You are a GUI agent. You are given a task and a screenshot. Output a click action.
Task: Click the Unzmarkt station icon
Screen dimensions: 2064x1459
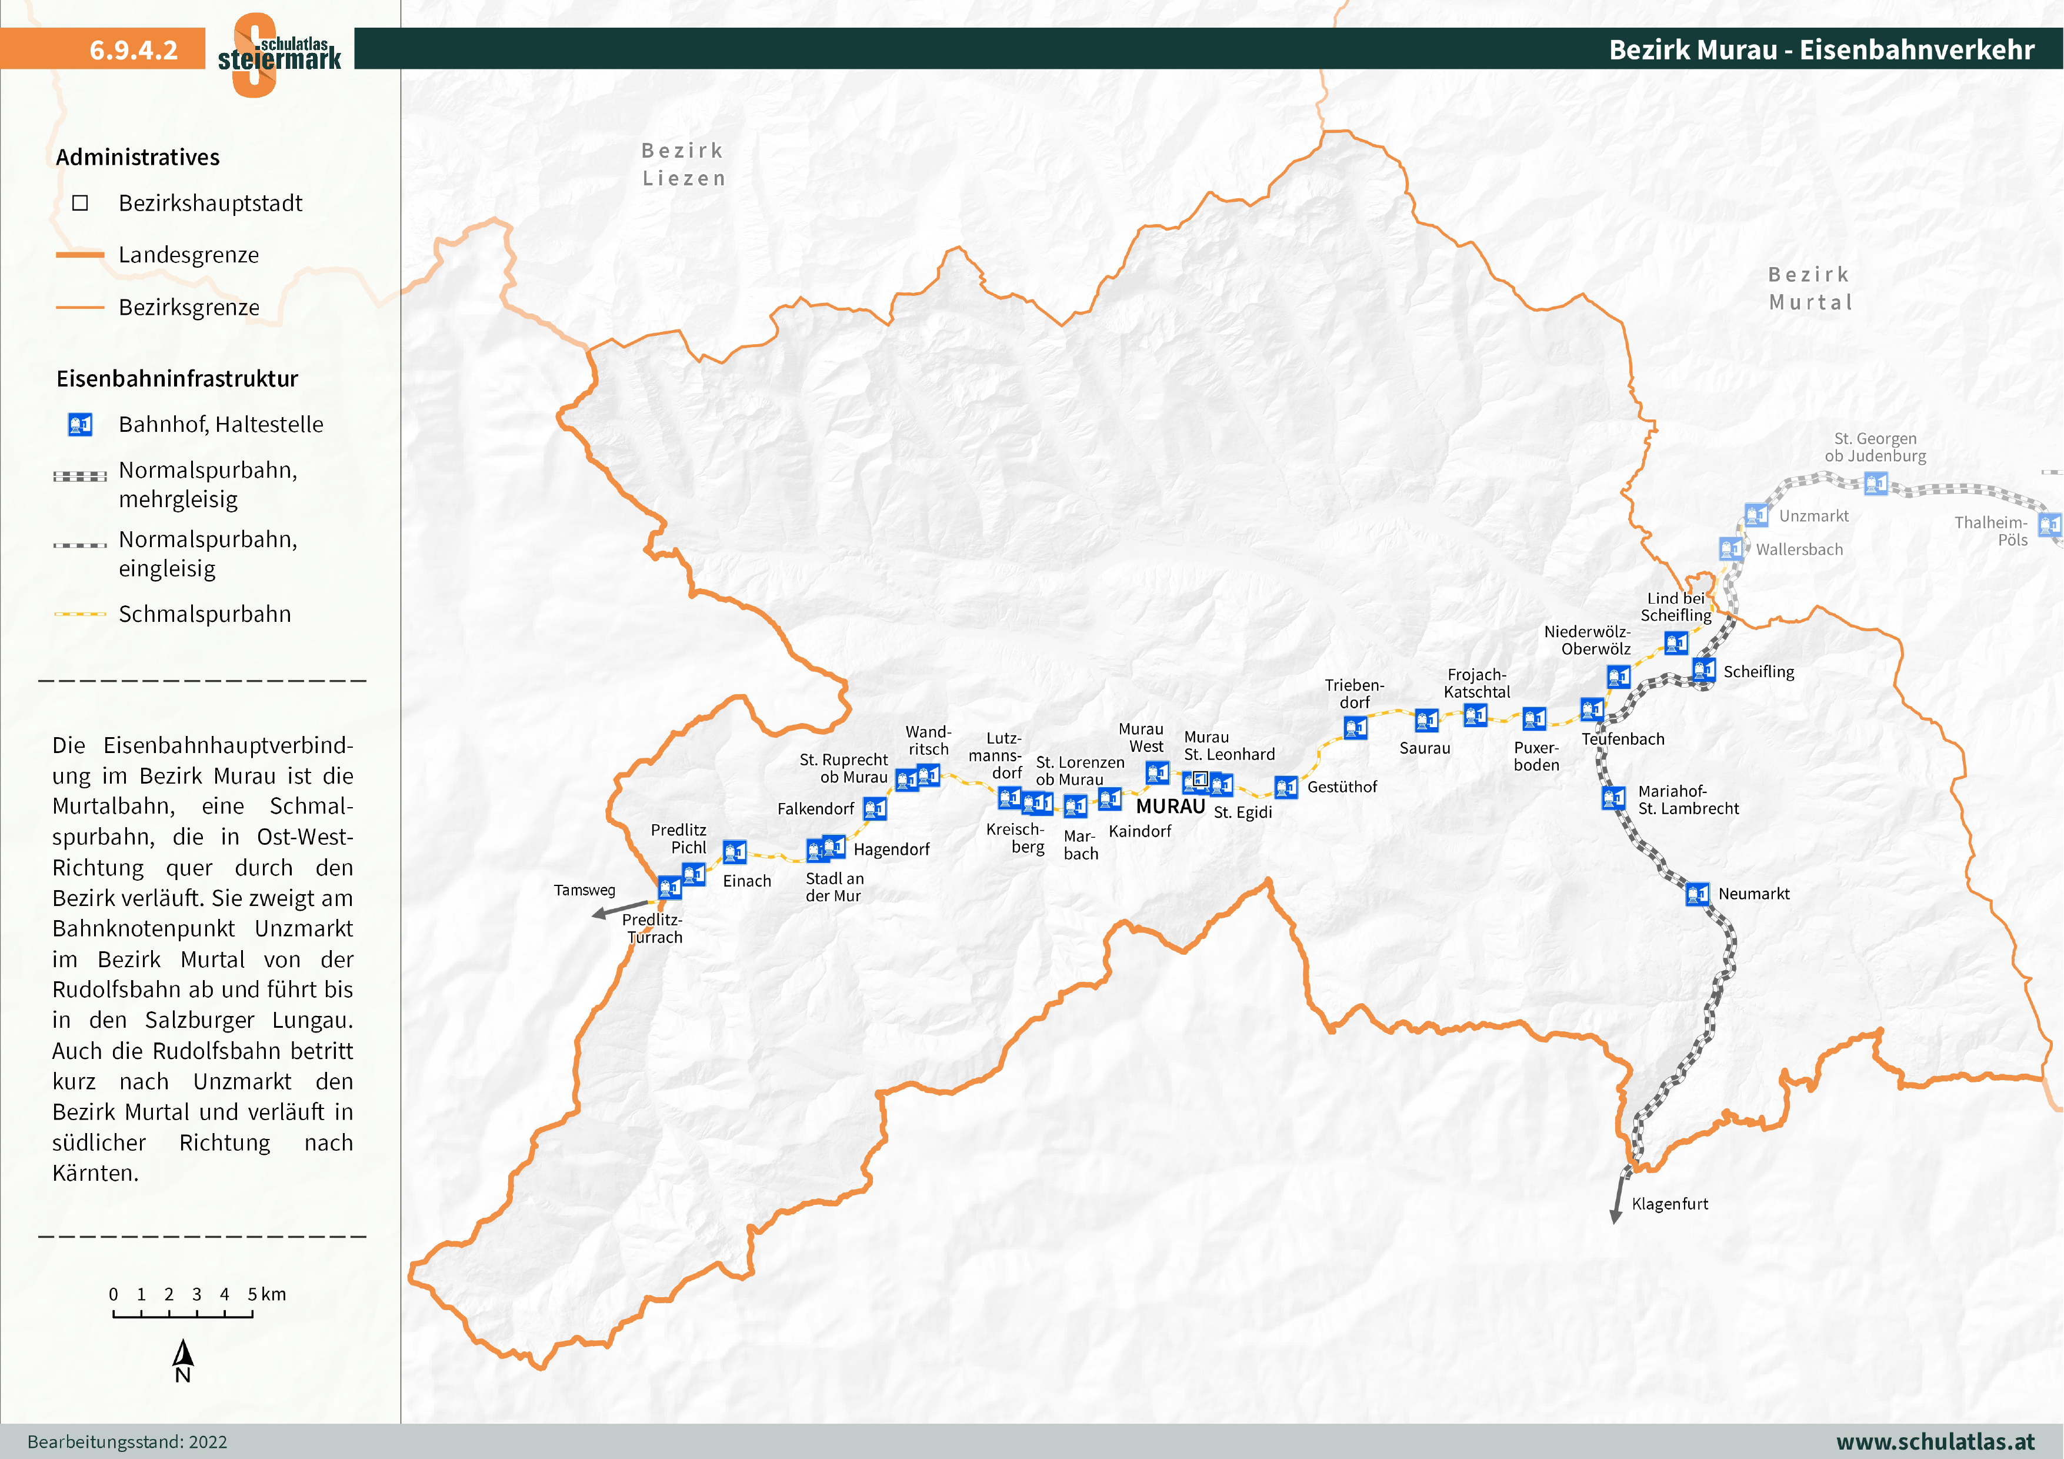pos(1756,515)
